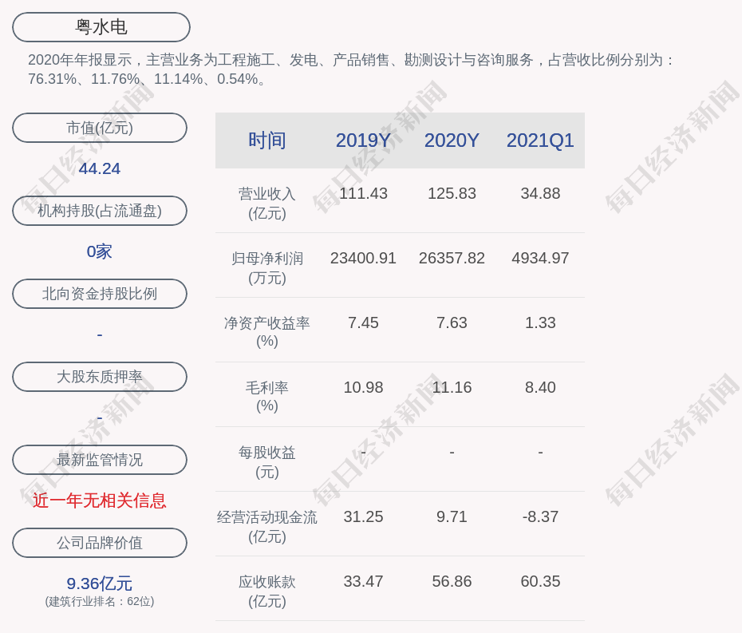Click the 经营活动现金流 2021Q1 value -8.37

pyautogui.click(x=540, y=516)
